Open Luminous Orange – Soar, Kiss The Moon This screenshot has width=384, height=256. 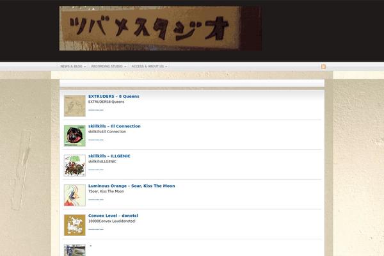click(x=131, y=186)
